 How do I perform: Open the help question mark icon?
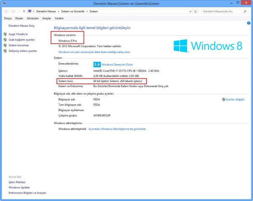(x=249, y=23)
